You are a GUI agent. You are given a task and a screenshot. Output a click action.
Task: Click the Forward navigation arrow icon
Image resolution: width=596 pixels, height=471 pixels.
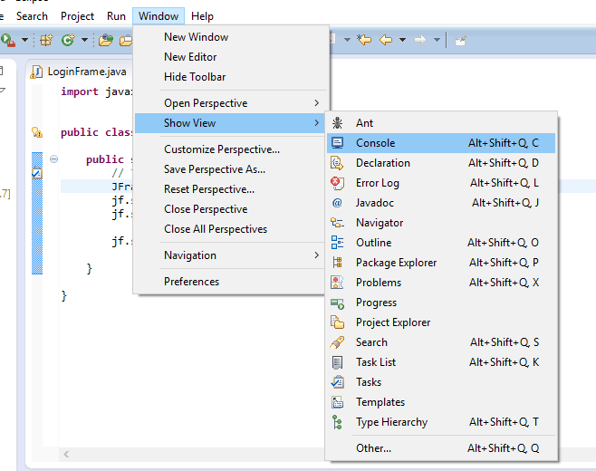tap(420, 40)
